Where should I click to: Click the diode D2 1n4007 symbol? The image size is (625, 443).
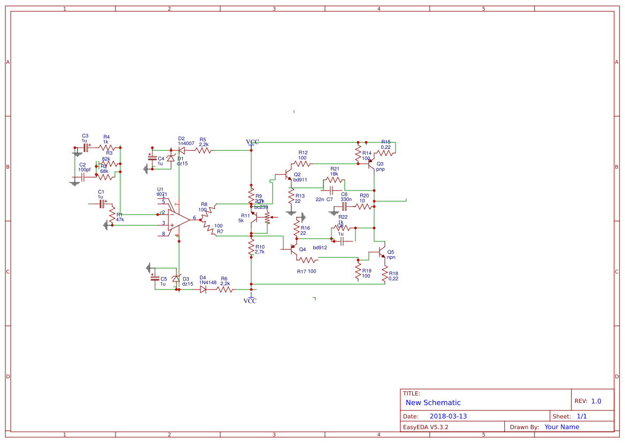pos(181,150)
